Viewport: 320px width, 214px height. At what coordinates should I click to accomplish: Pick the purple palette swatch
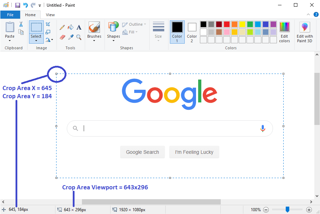273,24
